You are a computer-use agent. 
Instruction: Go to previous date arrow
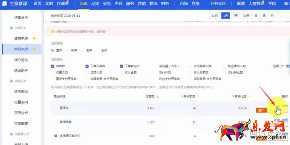point(280,16)
